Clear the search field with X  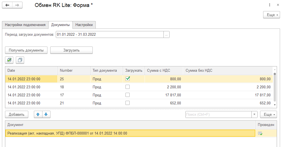(255, 114)
